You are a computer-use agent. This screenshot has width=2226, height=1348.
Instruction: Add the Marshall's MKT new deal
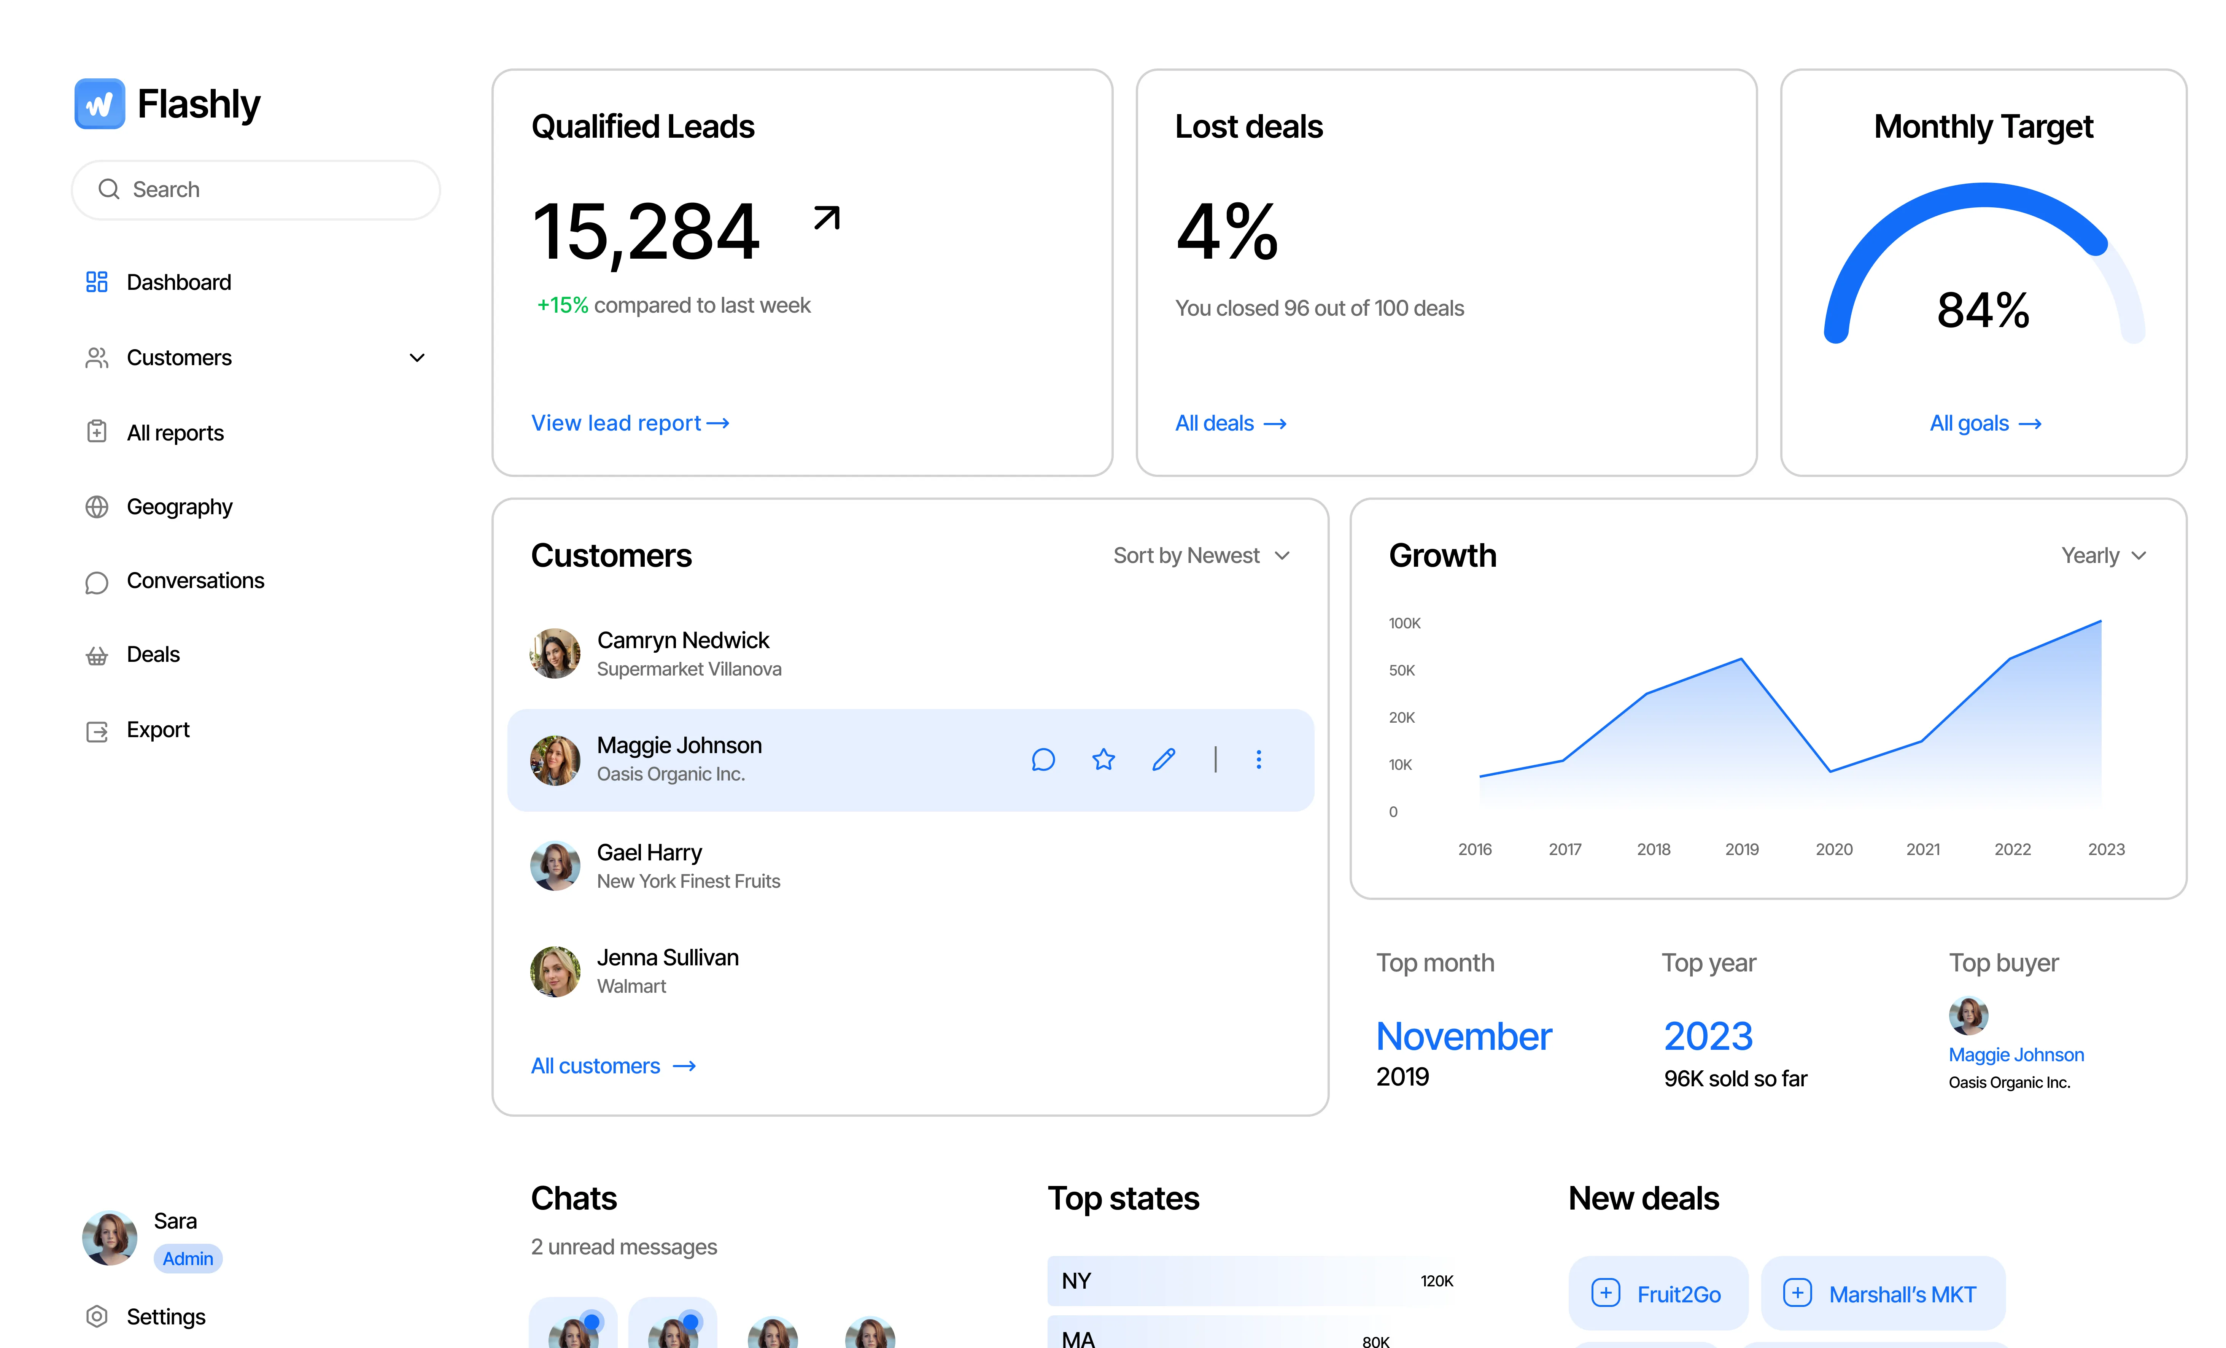[x=1883, y=1293]
